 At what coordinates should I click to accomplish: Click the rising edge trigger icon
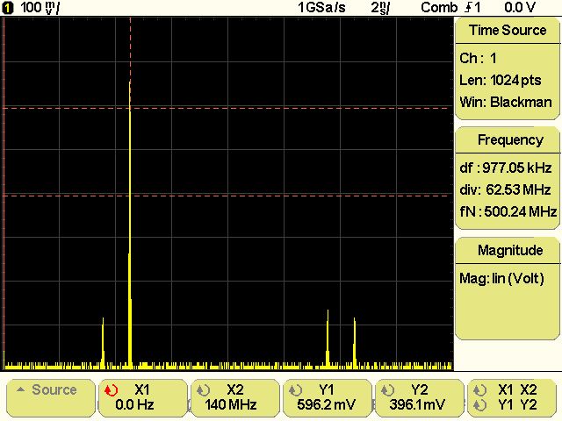click(x=468, y=8)
